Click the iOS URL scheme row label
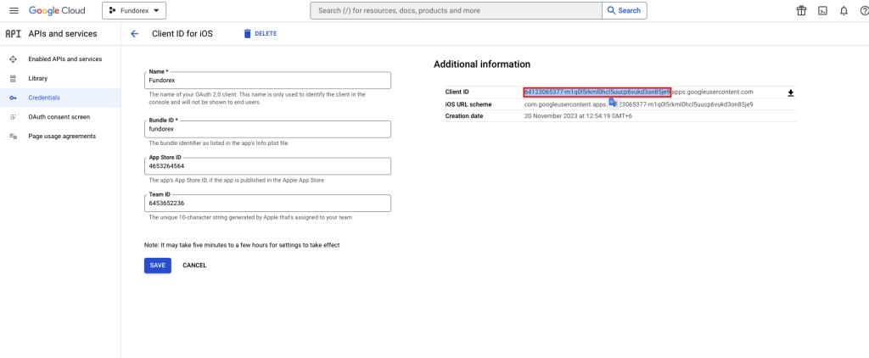 pos(468,104)
